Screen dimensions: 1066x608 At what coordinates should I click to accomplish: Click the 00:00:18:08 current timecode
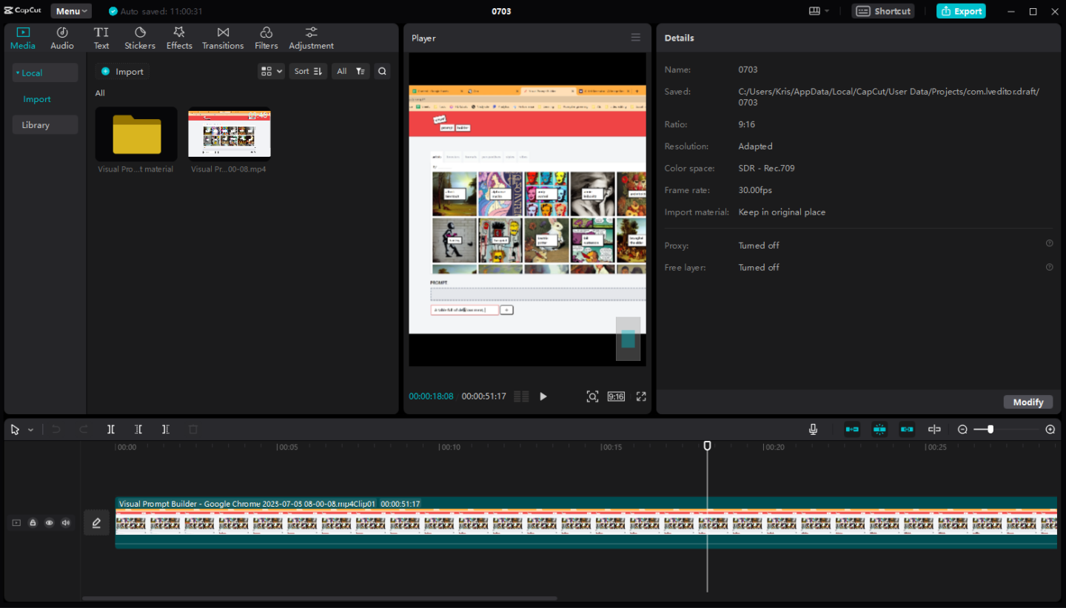(x=431, y=396)
